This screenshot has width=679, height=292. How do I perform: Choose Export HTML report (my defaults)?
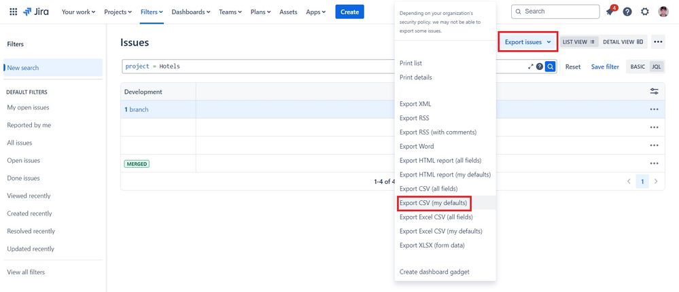tap(445, 175)
